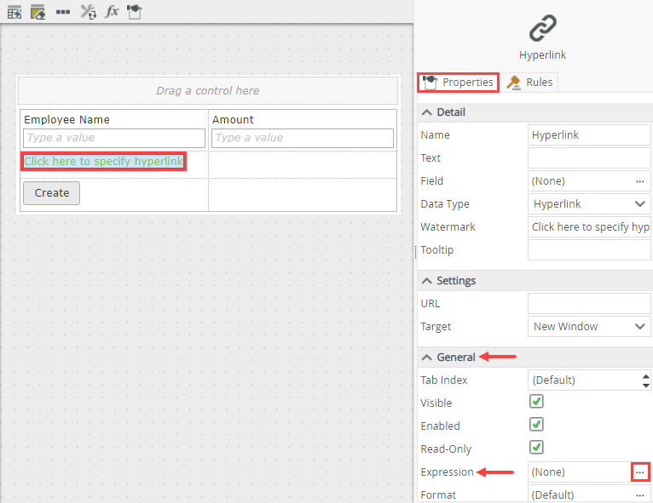
Task: Click the Hyperlink chain icon in the panel header
Action: pyautogui.click(x=543, y=28)
